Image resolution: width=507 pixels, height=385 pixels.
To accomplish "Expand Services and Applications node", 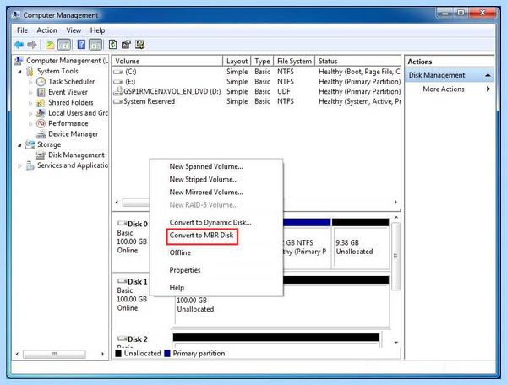I will 19,166.
